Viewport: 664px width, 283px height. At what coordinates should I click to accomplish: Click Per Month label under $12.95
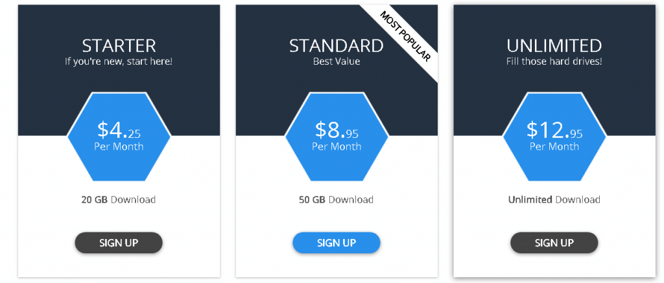click(x=554, y=146)
